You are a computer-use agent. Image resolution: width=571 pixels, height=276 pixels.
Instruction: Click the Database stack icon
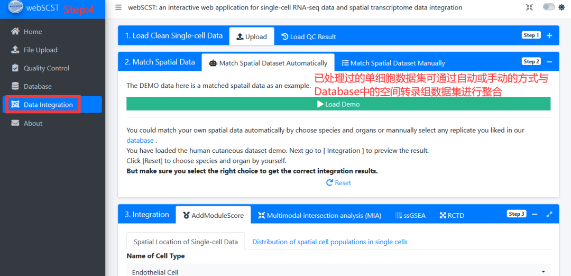tap(15, 86)
